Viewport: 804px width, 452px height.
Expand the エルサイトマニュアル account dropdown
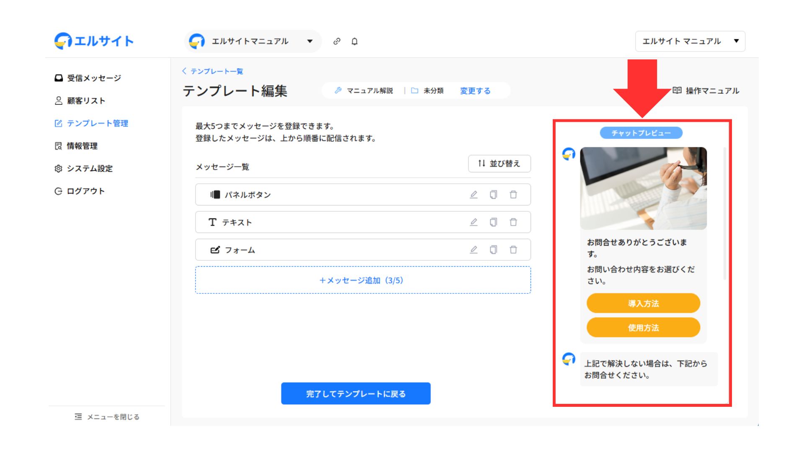click(x=310, y=41)
